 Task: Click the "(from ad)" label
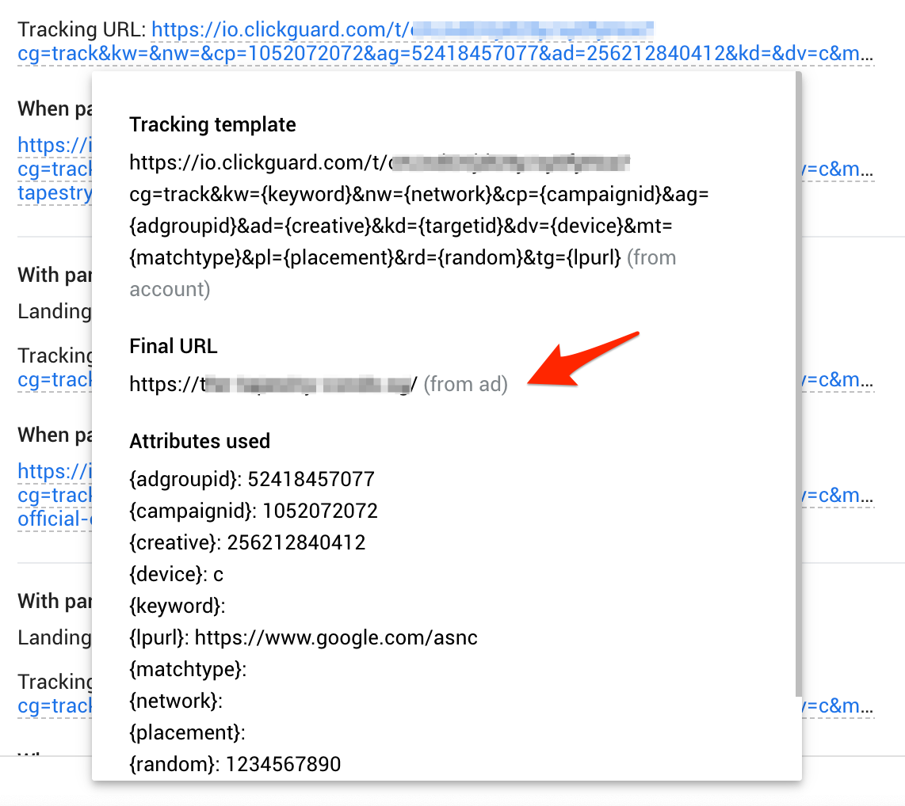click(x=465, y=385)
